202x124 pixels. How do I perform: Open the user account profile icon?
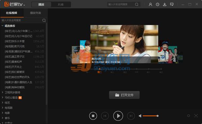[150, 4]
